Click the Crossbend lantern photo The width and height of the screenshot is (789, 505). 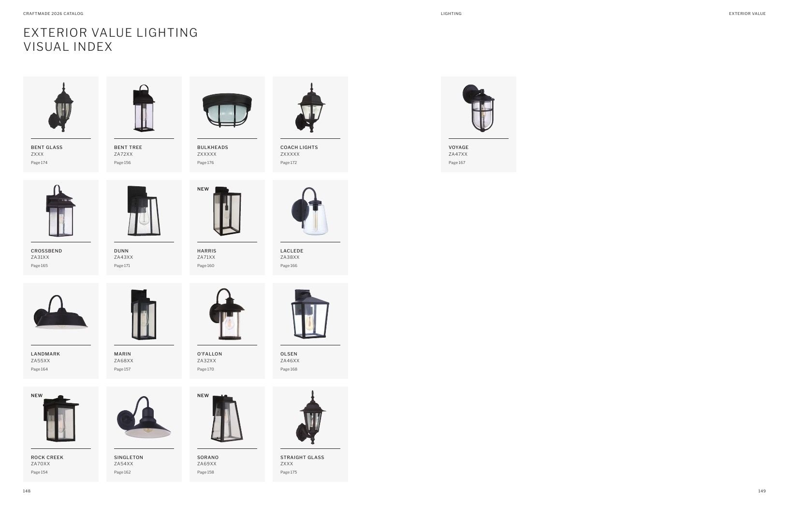[60, 210]
